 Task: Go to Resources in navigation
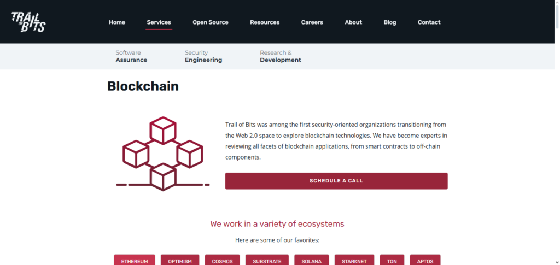click(265, 22)
